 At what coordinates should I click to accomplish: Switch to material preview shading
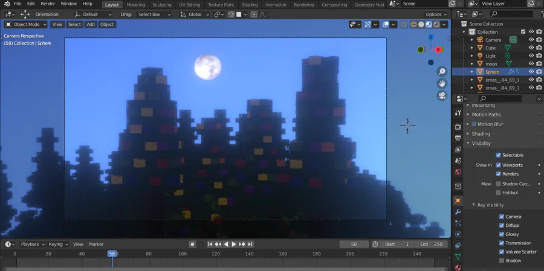click(x=429, y=24)
